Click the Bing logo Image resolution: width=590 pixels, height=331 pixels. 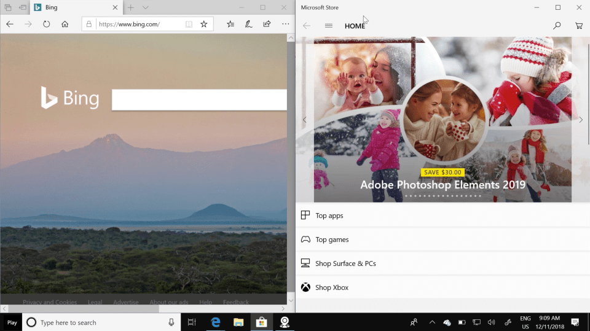click(70, 98)
